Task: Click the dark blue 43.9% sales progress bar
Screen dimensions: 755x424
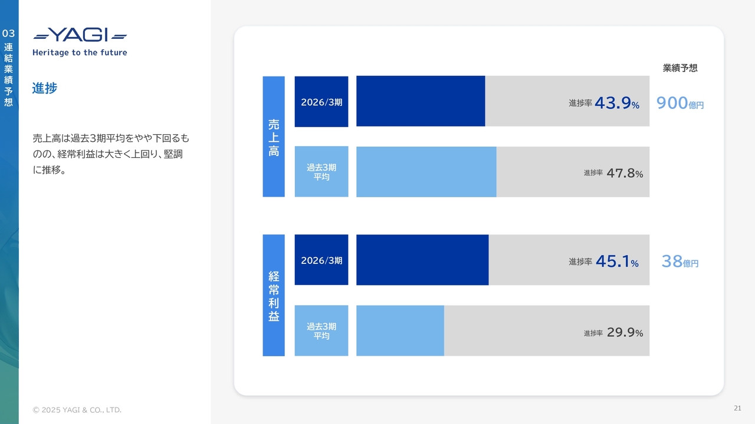Action: pyautogui.click(x=421, y=101)
